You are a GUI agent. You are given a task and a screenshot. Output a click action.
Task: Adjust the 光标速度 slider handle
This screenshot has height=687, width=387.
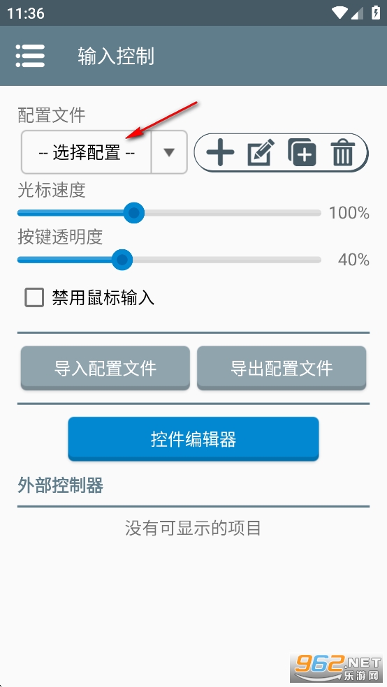(x=133, y=213)
